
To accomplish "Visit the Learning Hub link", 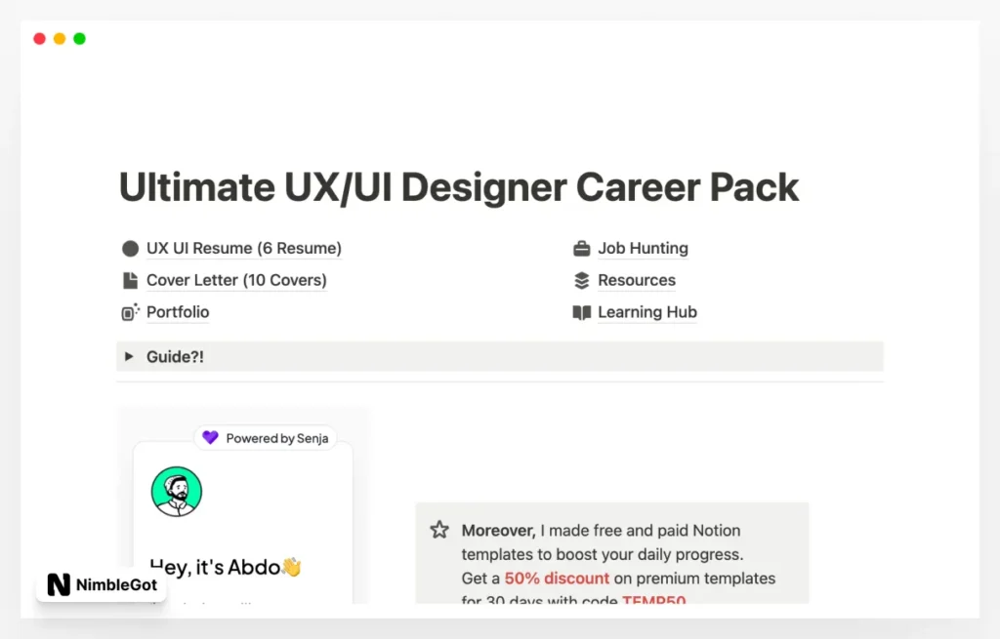I will click(x=647, y=312).
